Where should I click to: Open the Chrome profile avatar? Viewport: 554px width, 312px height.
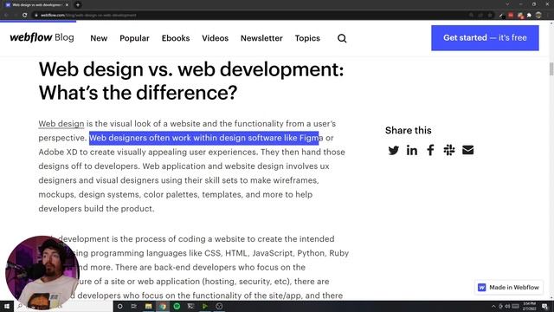538,16
